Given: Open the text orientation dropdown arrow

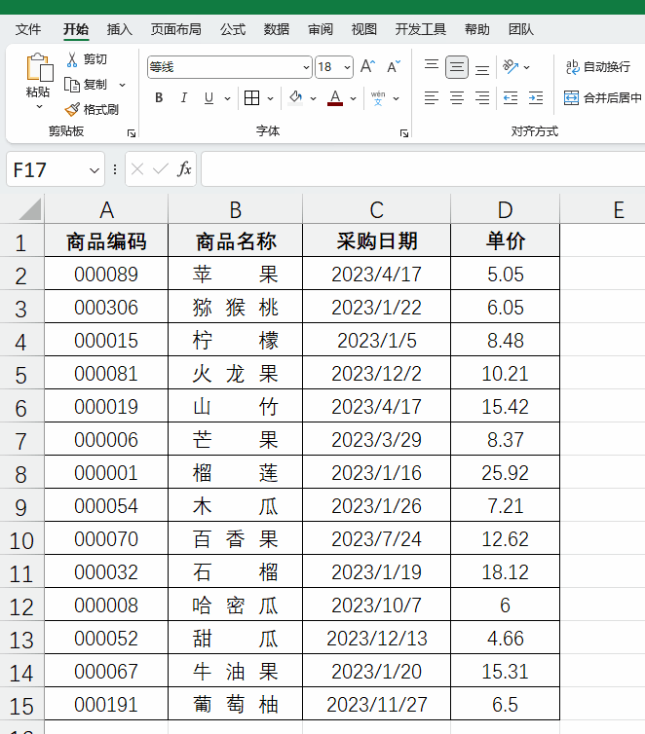Looking at the screenshot, I should [x=527, y=67].
